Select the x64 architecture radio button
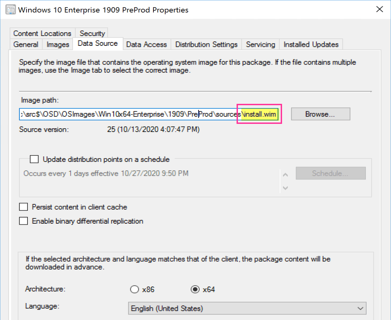The height and width of the screenshot is (320, 391). [x=195, y=289]
